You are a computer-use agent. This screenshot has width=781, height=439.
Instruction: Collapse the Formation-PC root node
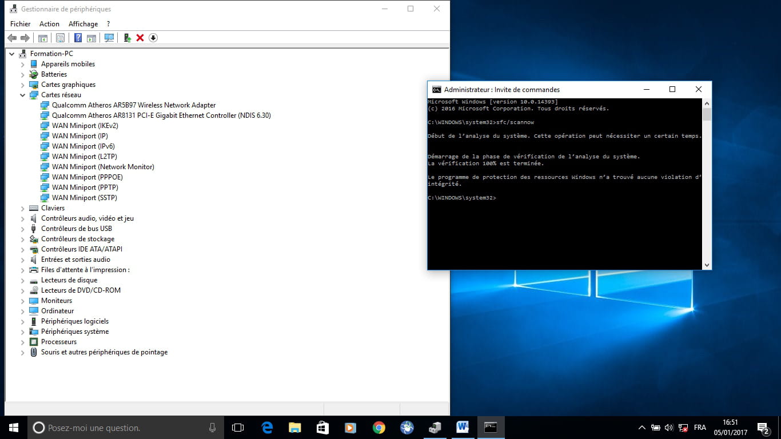(x=12, y=54)
